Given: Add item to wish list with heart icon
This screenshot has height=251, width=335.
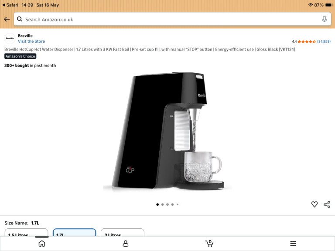Looking at the screenshot, I should 314,204.
